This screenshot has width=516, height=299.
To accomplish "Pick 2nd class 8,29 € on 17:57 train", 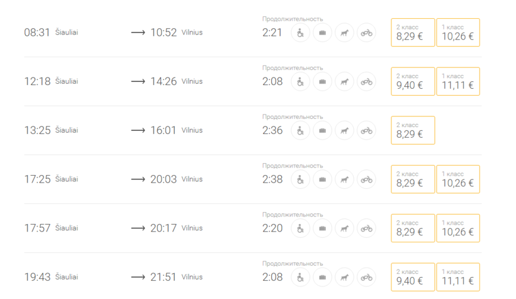I will (413, 228).
